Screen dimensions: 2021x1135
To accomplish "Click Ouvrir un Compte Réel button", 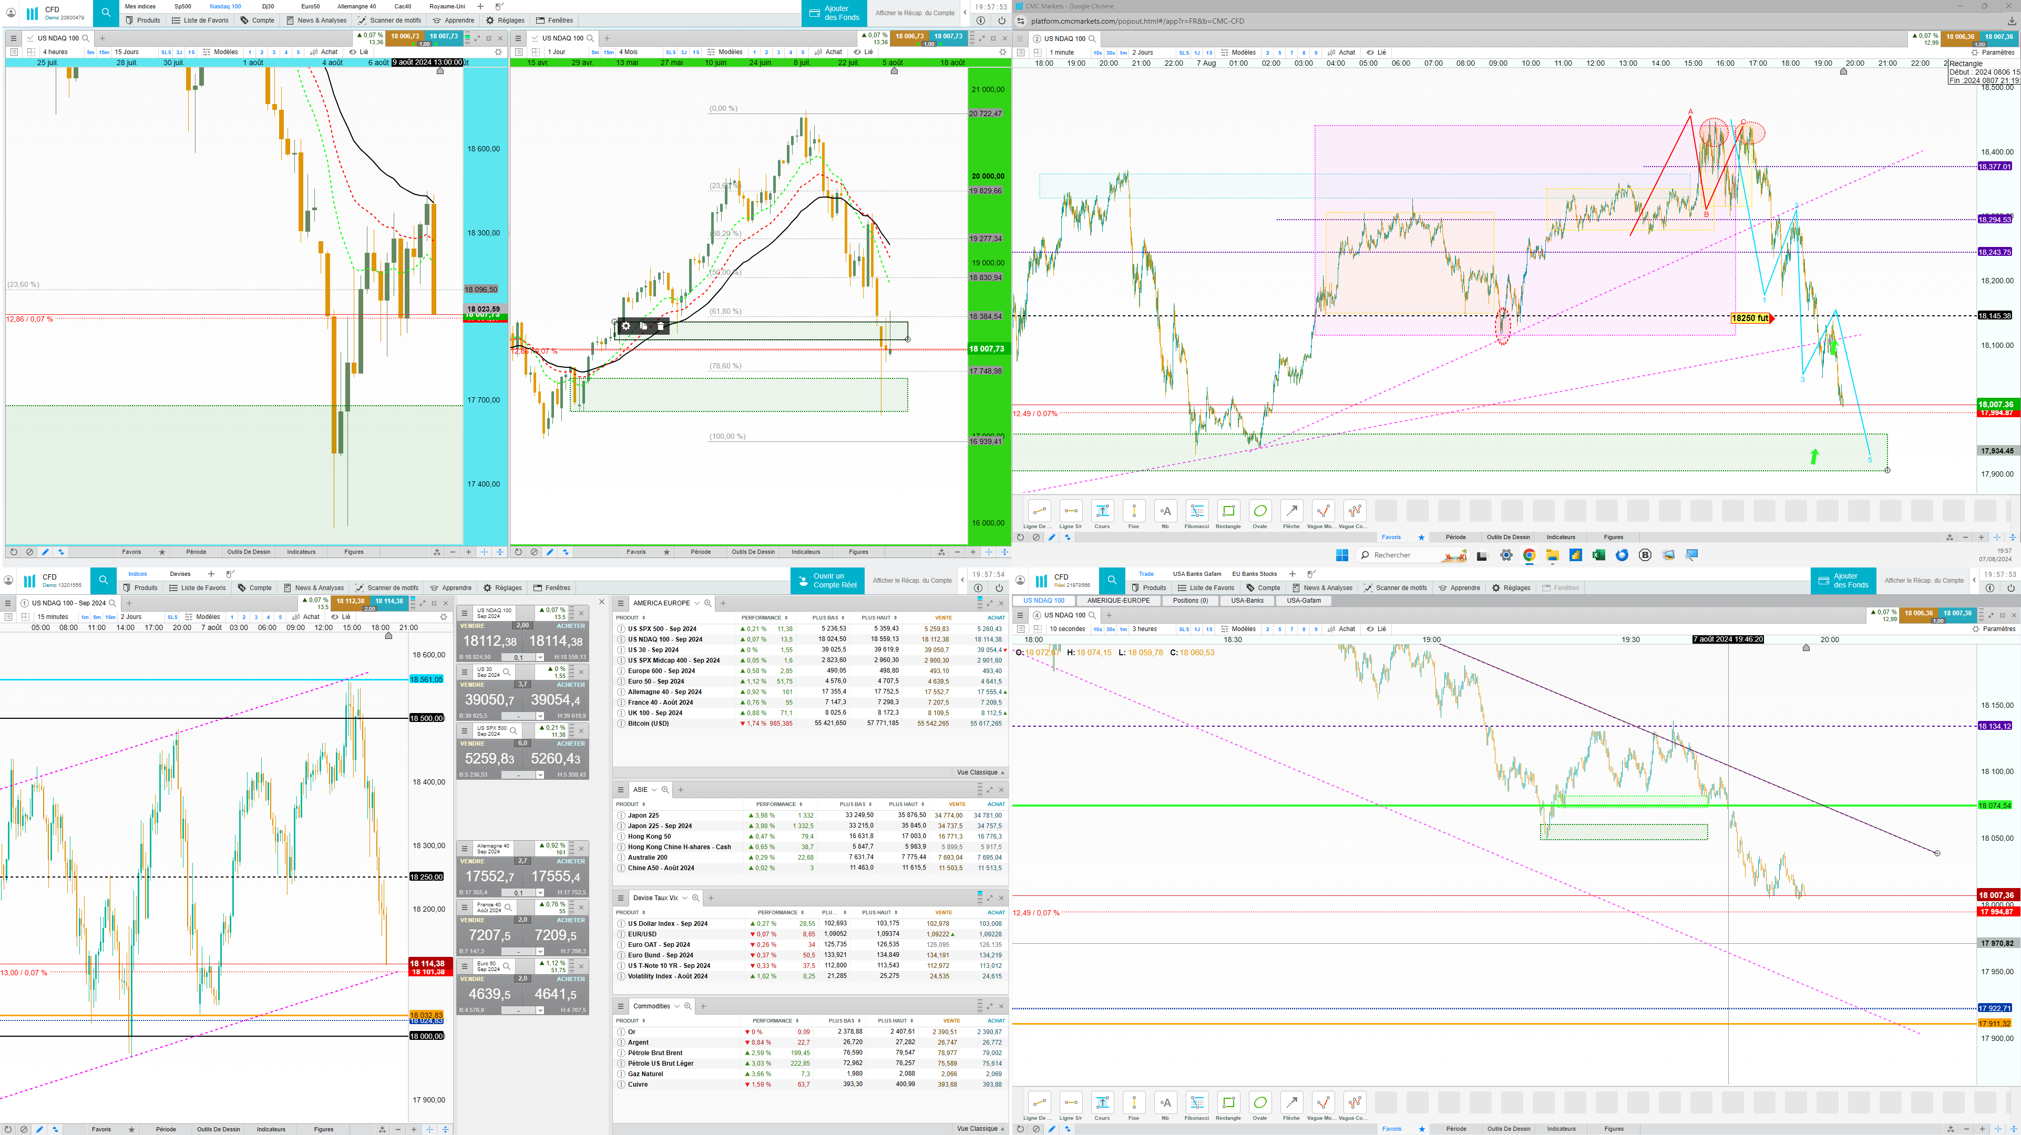I will click(828, 581).
